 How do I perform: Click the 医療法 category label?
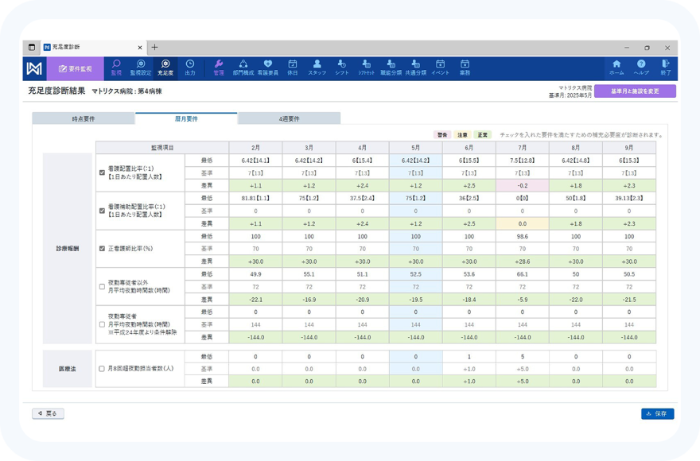(x=68, y=369)
